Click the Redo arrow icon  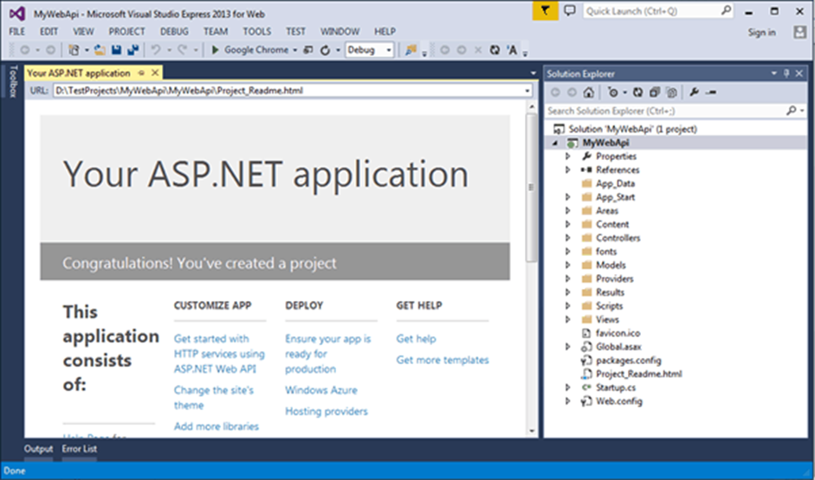click(183, 50)
